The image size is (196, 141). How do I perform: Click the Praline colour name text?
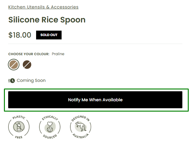[x=58, y=54]
